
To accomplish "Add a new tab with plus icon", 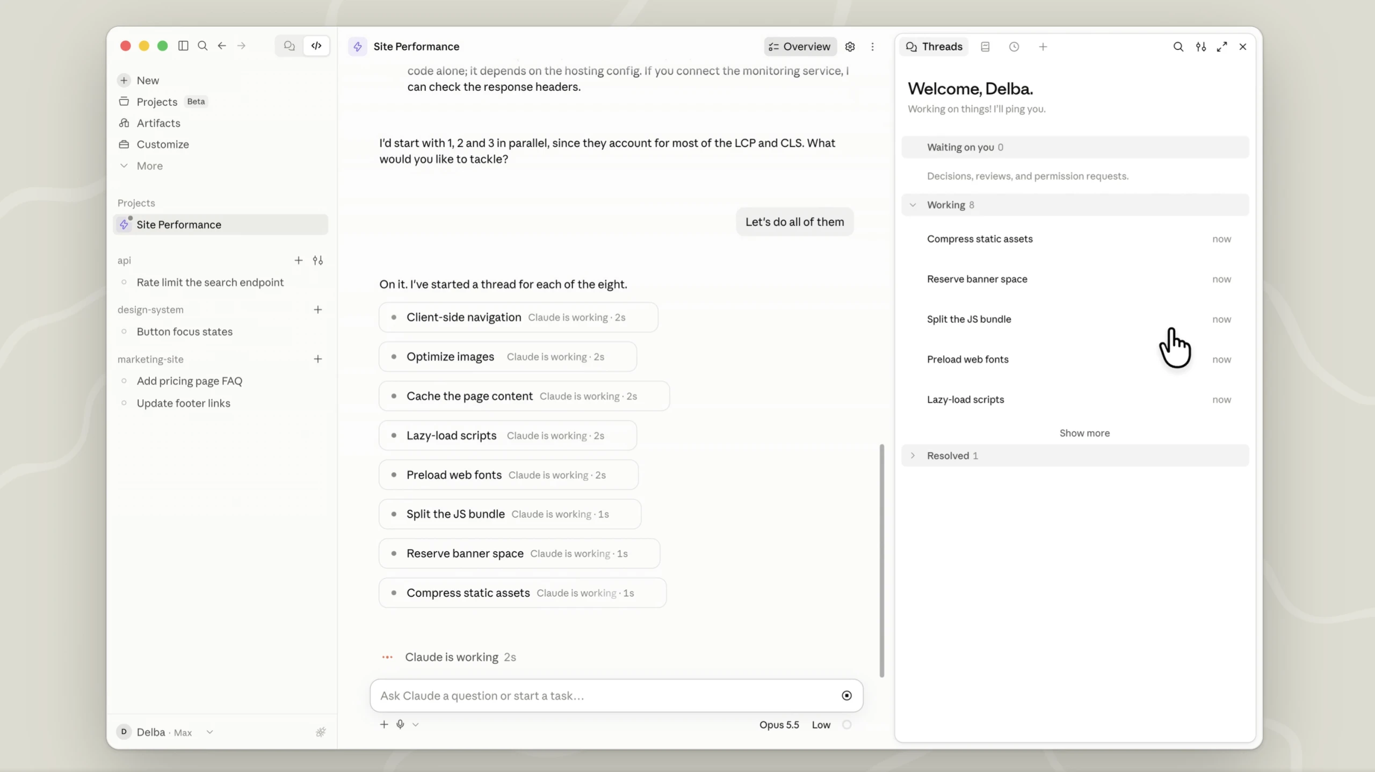I will click(x=1043, y=47).
